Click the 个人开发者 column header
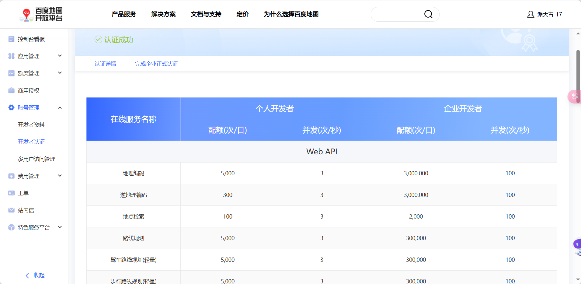The image size is (581, 284). tap(275, 108)
